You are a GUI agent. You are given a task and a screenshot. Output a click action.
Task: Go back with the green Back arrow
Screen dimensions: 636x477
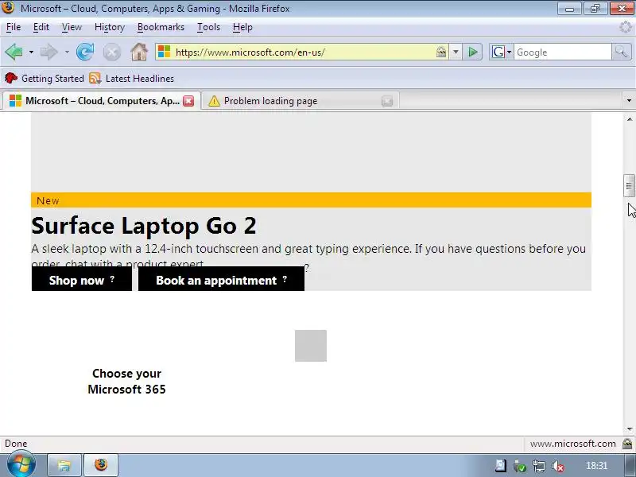pos(14,52)
